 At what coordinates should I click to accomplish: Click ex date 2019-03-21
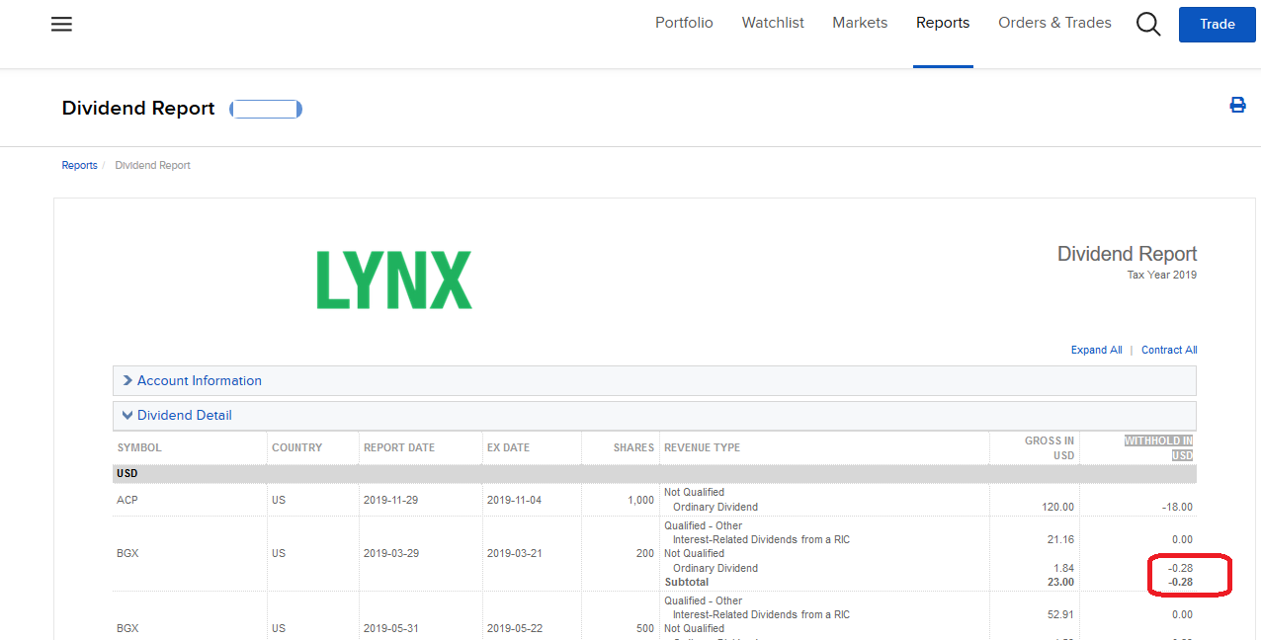tap(514, 553)
